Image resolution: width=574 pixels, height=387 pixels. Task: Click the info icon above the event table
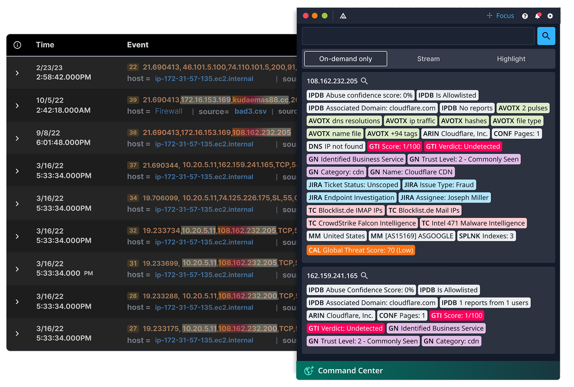(x=17, y=45)
